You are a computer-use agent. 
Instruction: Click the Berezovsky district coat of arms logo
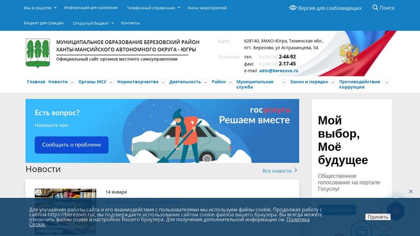click(x=38, y=53)
